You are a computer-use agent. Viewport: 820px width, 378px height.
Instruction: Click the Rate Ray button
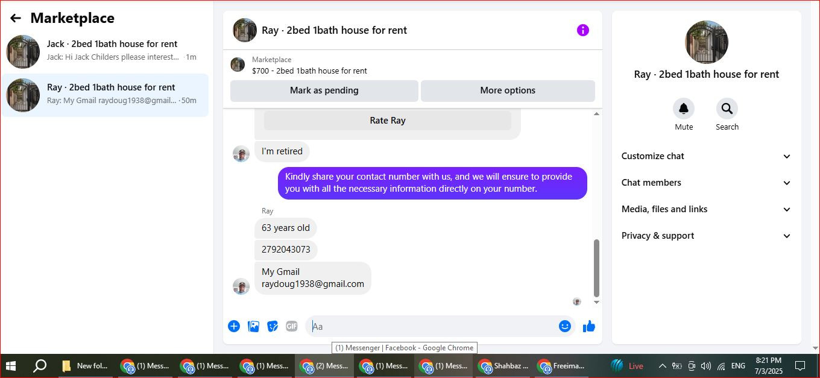click(388, 121)
